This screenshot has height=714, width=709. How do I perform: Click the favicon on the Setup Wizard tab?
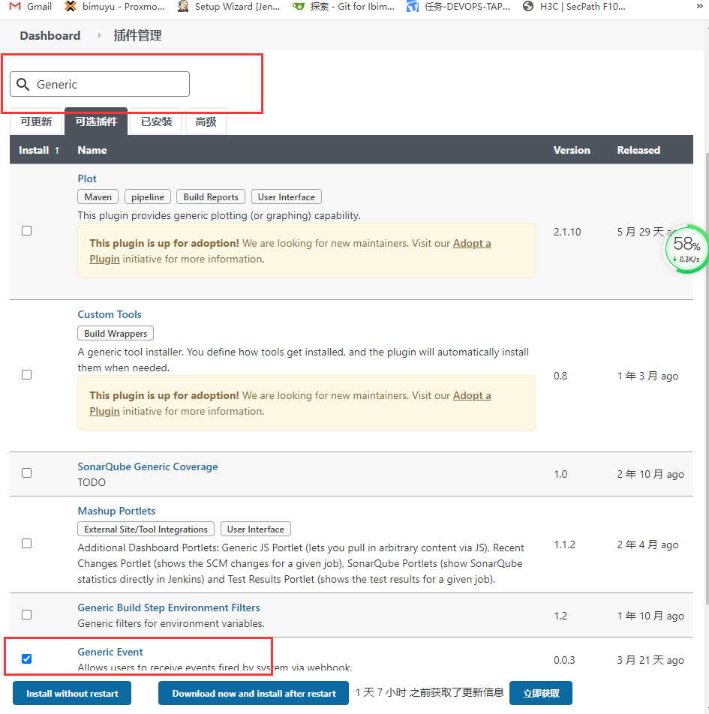pos(182,7)
